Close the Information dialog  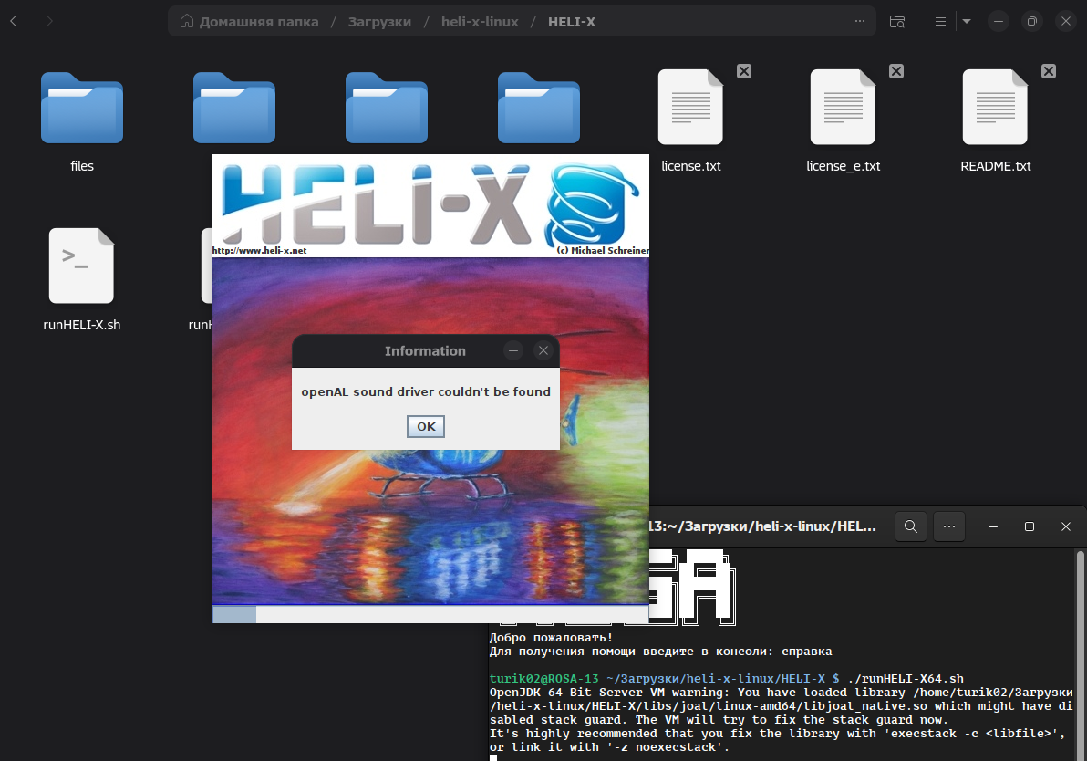[543, 351]
